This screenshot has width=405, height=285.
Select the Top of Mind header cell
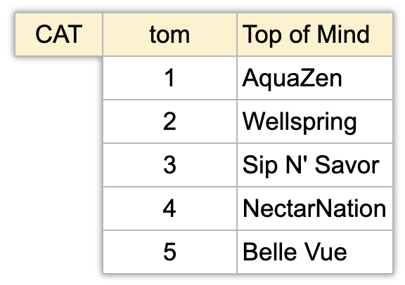point(315,34)
